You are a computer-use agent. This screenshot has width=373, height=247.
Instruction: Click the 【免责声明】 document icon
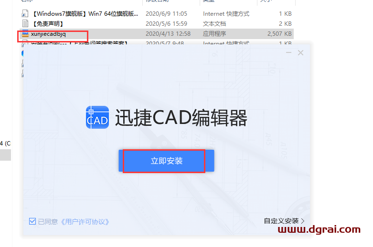click(25, 23)
